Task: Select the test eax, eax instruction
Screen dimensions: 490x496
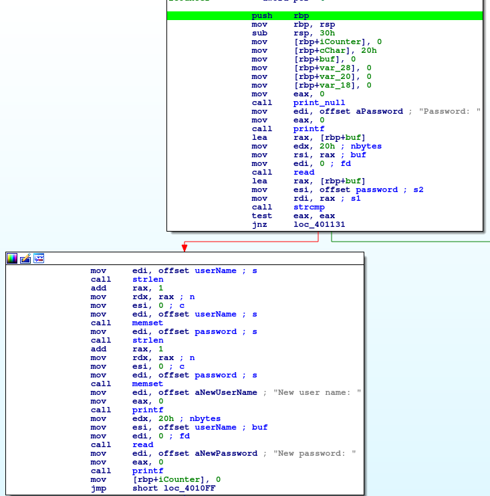Action: (293, 216)
